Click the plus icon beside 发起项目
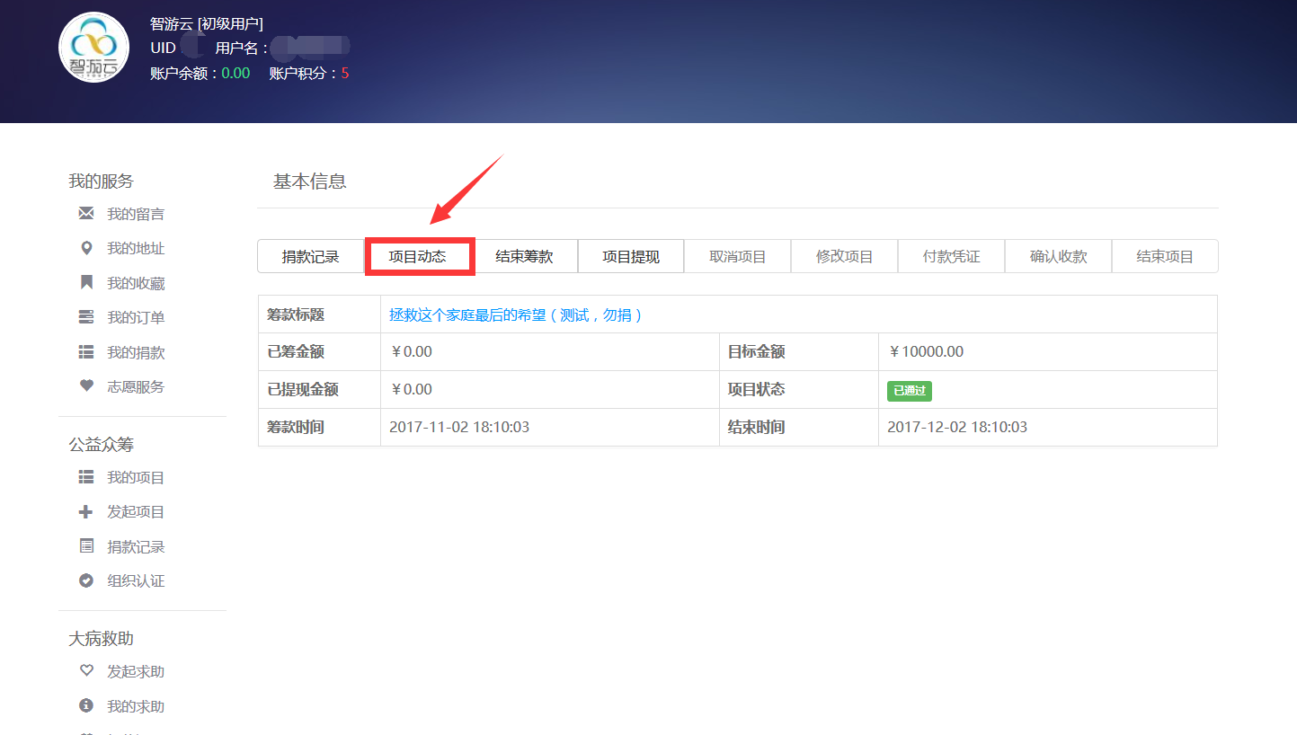The width and height of the screenshot is (1297, 735). pos(86,511)
